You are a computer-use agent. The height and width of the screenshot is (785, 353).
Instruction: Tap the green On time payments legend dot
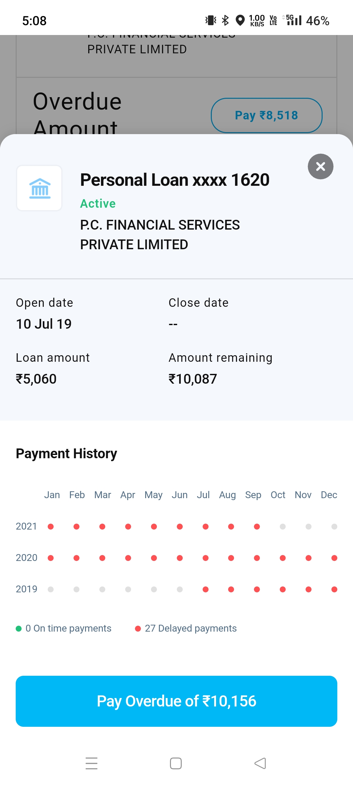19,629
